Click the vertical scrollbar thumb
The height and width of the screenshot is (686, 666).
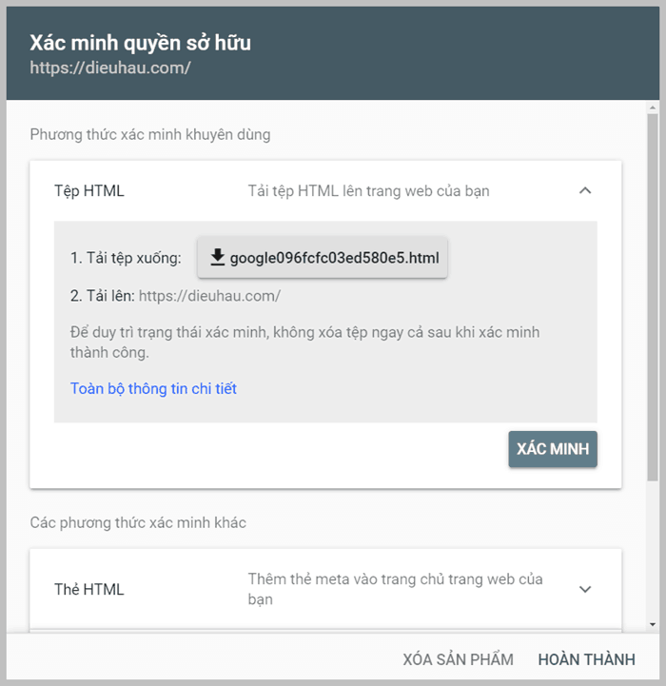653,298
